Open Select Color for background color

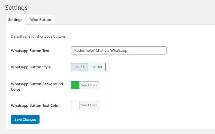[89, 85]
